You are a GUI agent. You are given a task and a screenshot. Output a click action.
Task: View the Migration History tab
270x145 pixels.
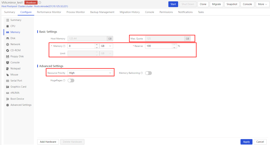pyautogui.click(x=130, y=12)
